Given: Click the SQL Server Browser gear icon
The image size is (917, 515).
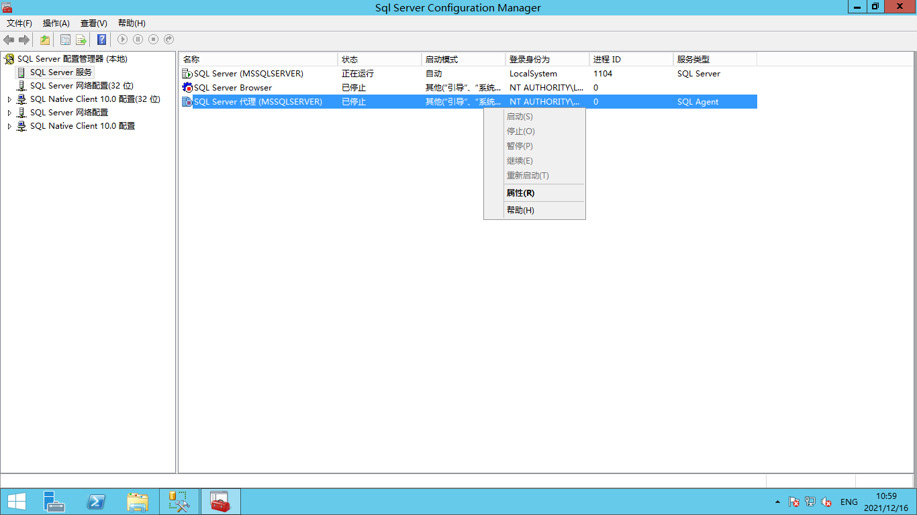Looking at the screenshot, I should click(187, 87).
